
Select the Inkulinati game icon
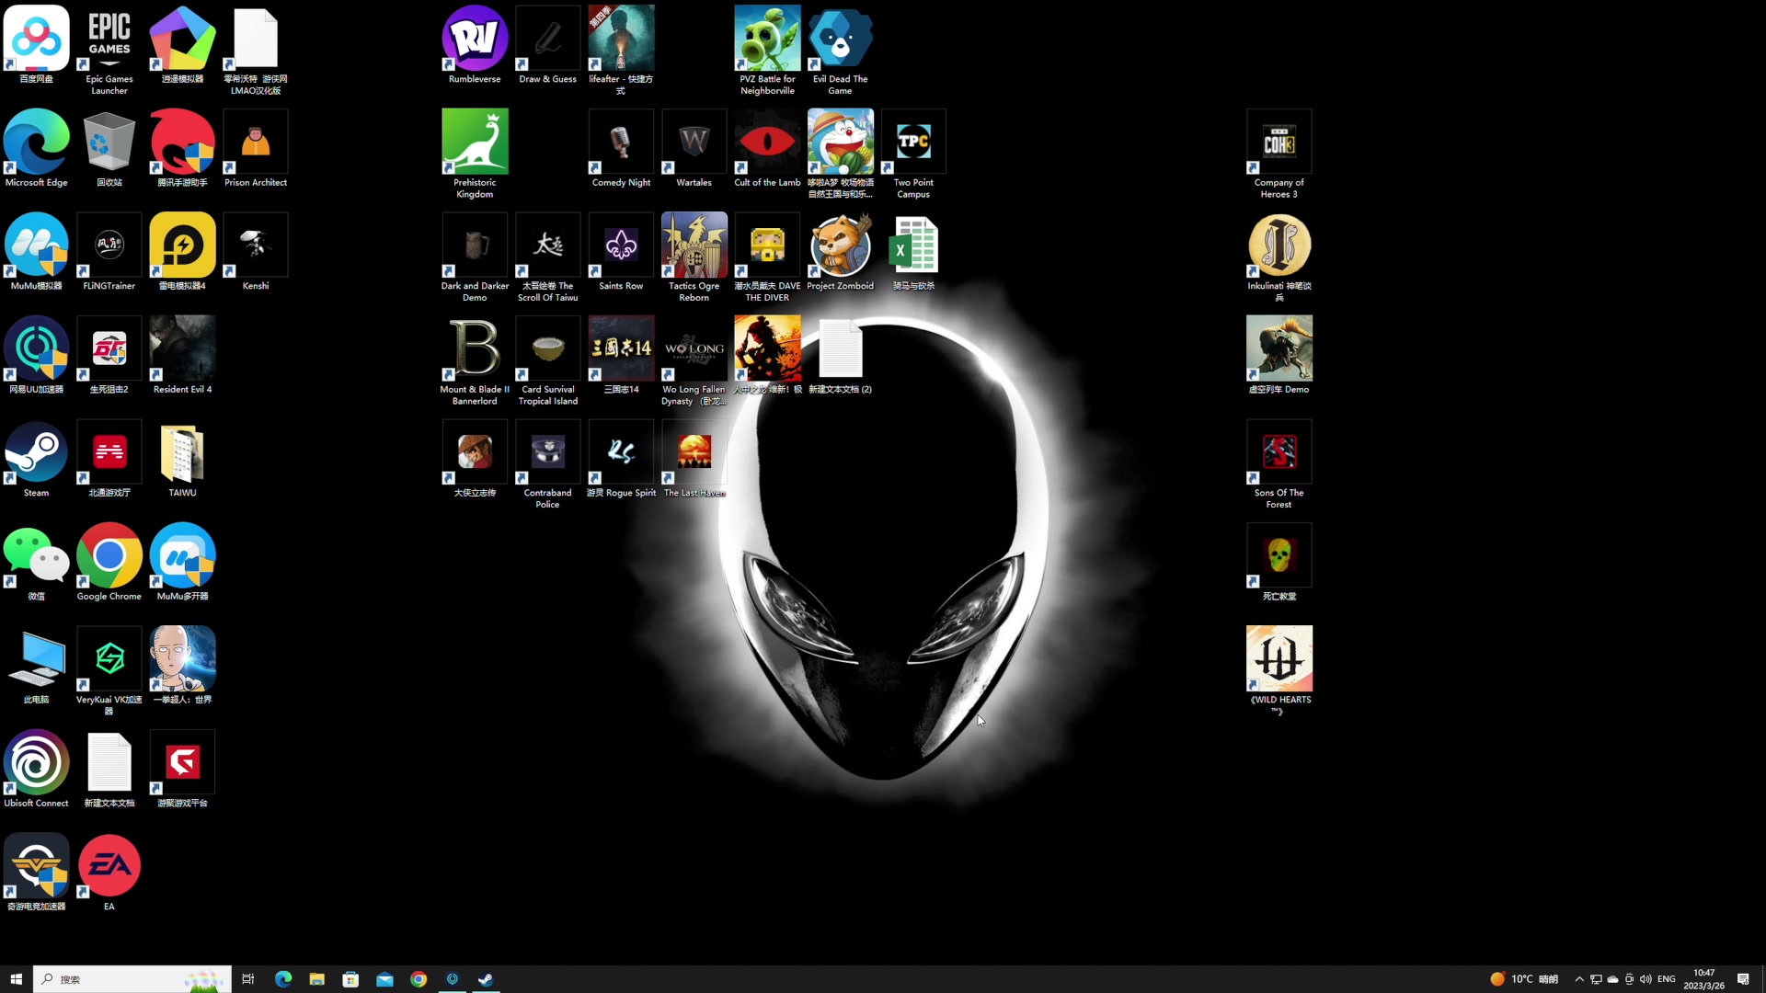coord(1279,257)
